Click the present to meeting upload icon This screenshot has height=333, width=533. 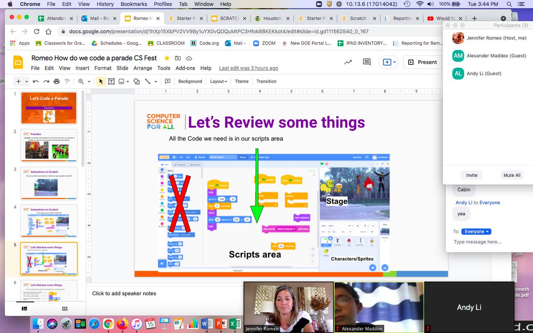coord(387,62)
